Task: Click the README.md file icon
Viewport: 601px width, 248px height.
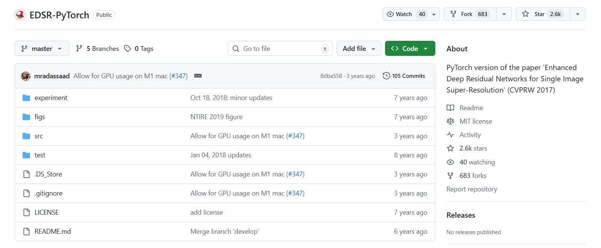Action: pyautogui.click(x=26, y=232)
